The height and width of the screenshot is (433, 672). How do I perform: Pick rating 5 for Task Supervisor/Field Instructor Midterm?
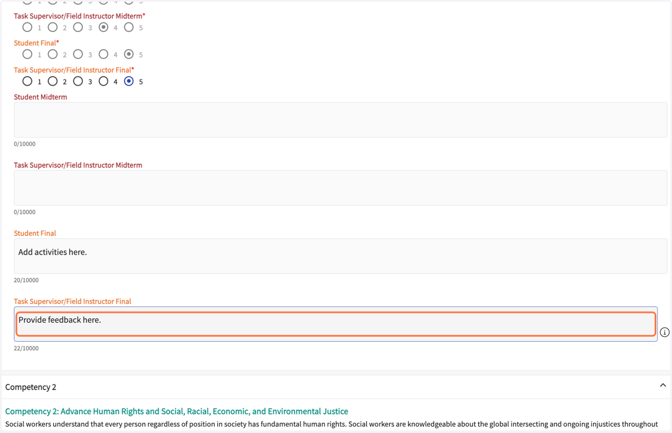pyautogui.click(x=129, y=27)
